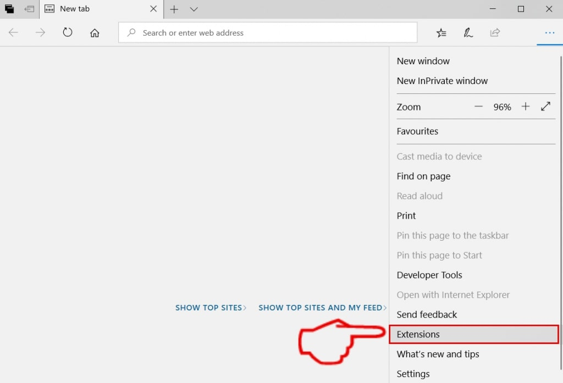Click Pin this page to the taskbar

tap(476, 236)
